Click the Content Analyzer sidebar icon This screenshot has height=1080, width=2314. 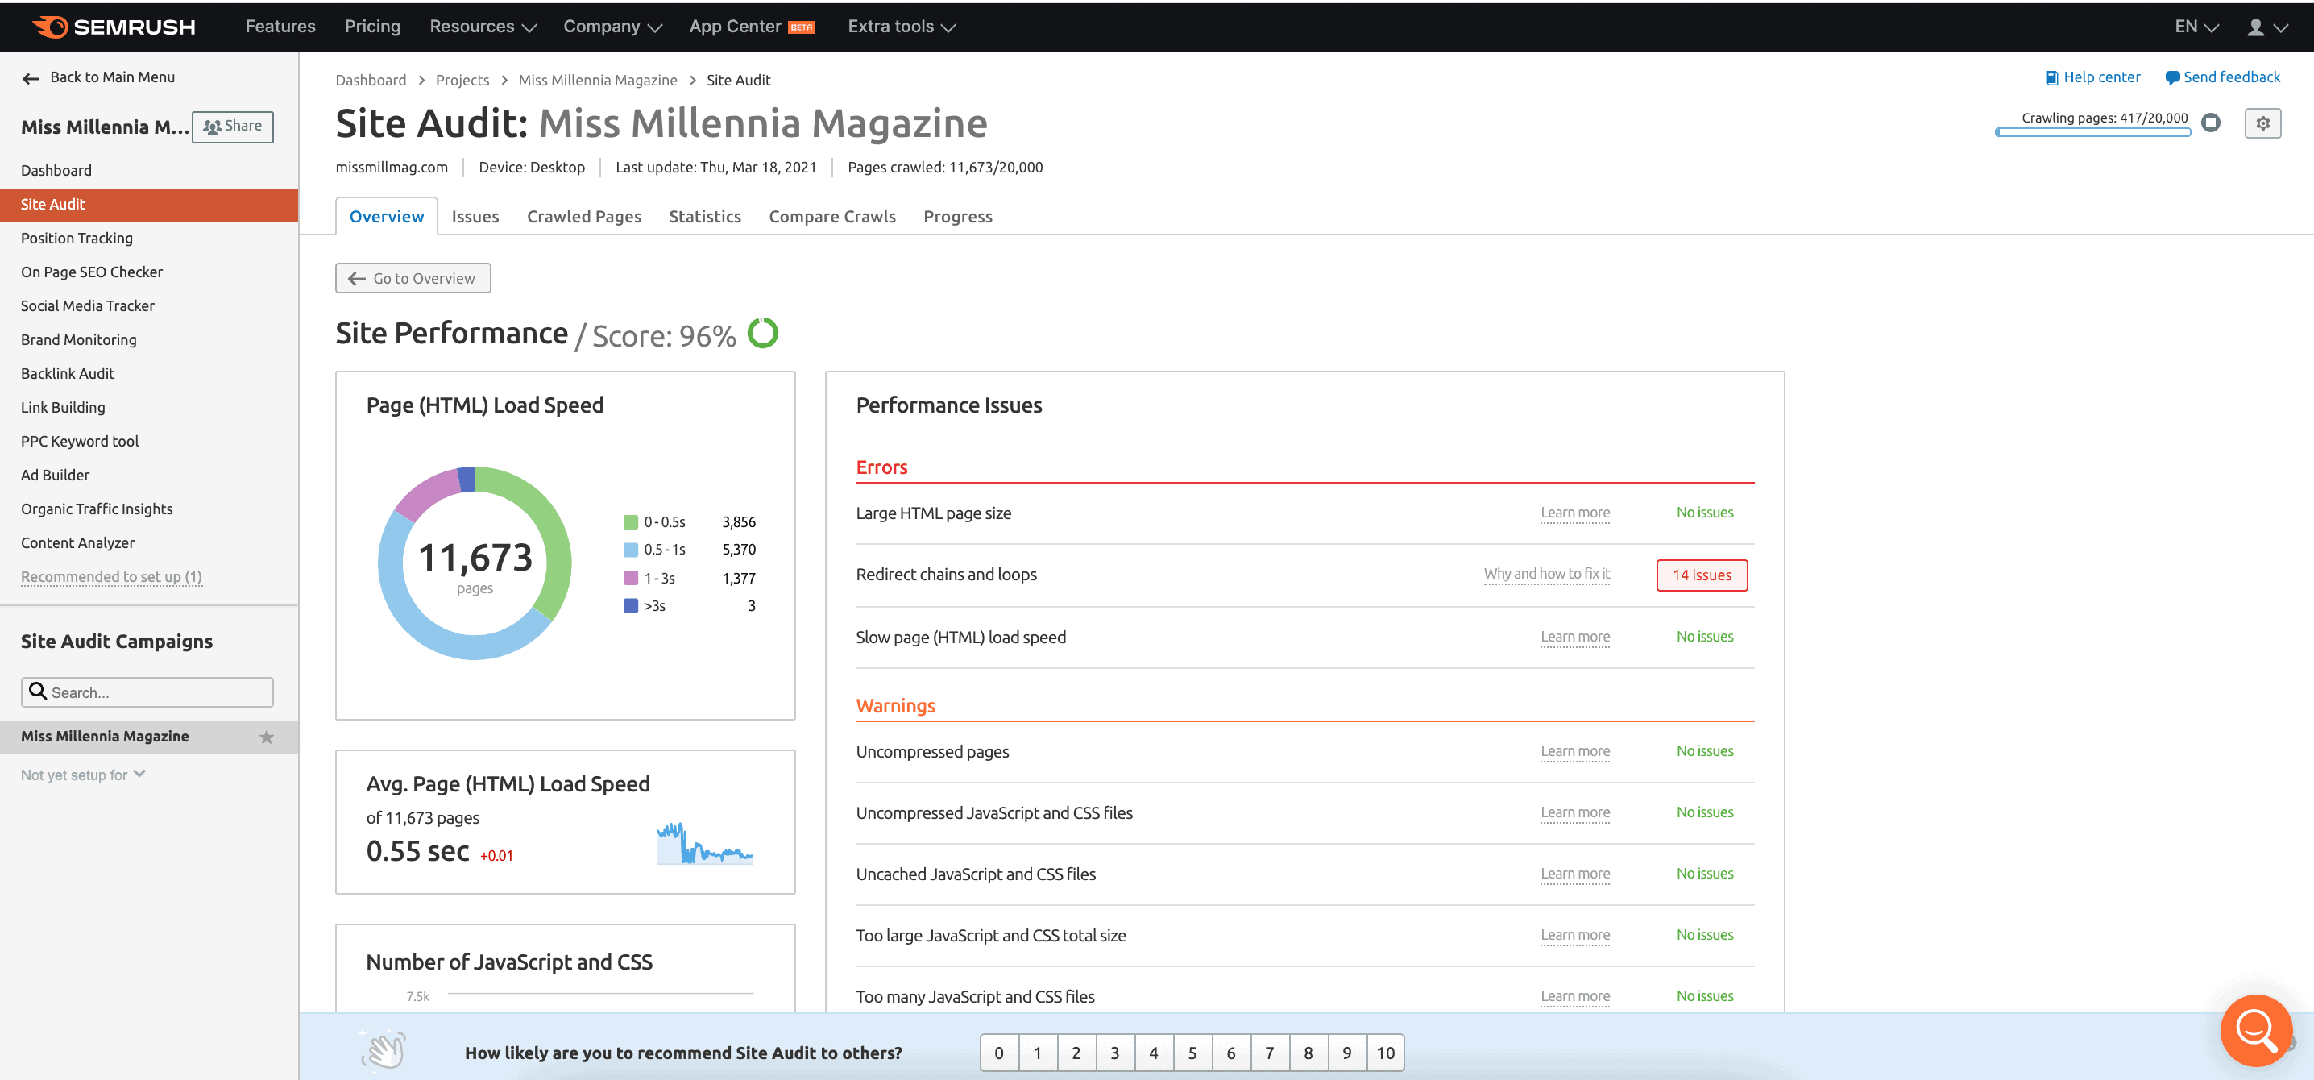(x=77, y=543)
